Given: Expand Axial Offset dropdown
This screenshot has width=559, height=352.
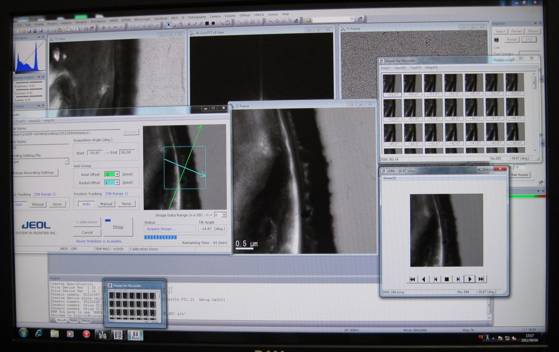Looking at the screenshot, I should [117, 174].
